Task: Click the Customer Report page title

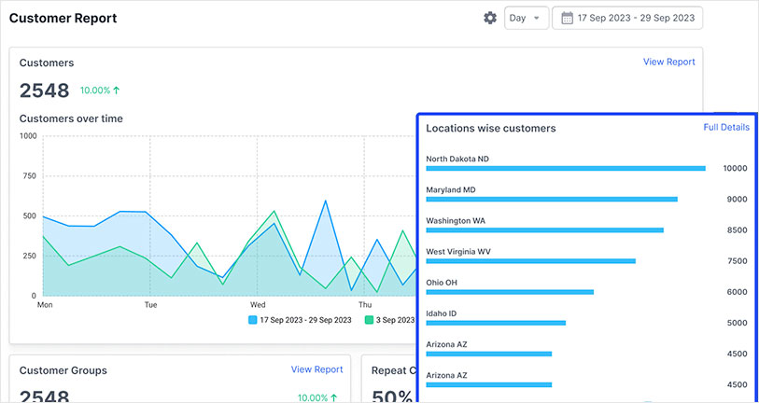Action: pos(63,19)
